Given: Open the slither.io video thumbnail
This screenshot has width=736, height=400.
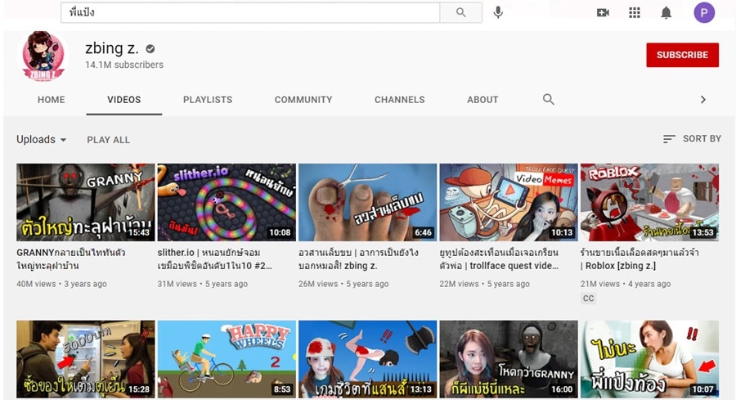Looking at the screenshot, I should 227,202.
